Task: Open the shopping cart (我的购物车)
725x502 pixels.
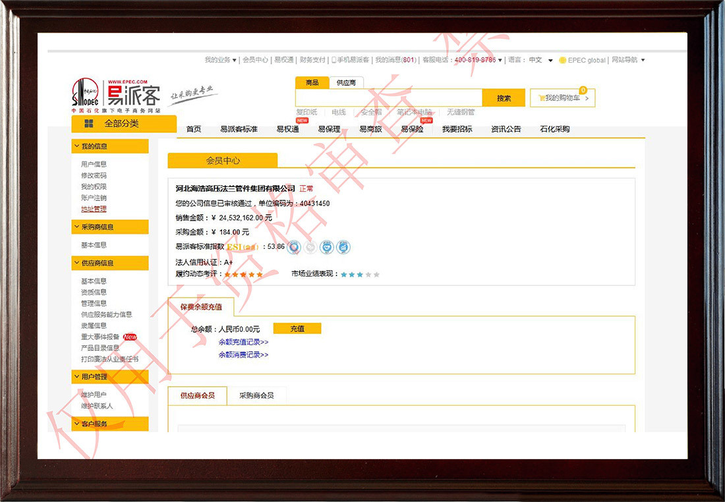Action: [562, 98]
